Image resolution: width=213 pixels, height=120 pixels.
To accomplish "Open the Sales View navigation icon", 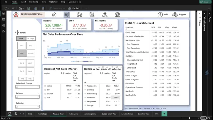I will (x=80, y=14).
